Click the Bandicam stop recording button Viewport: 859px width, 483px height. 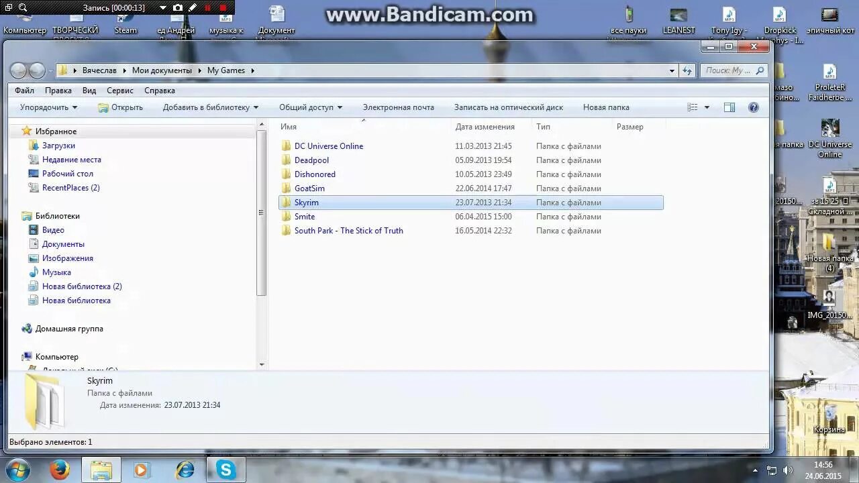click(223, 8)
